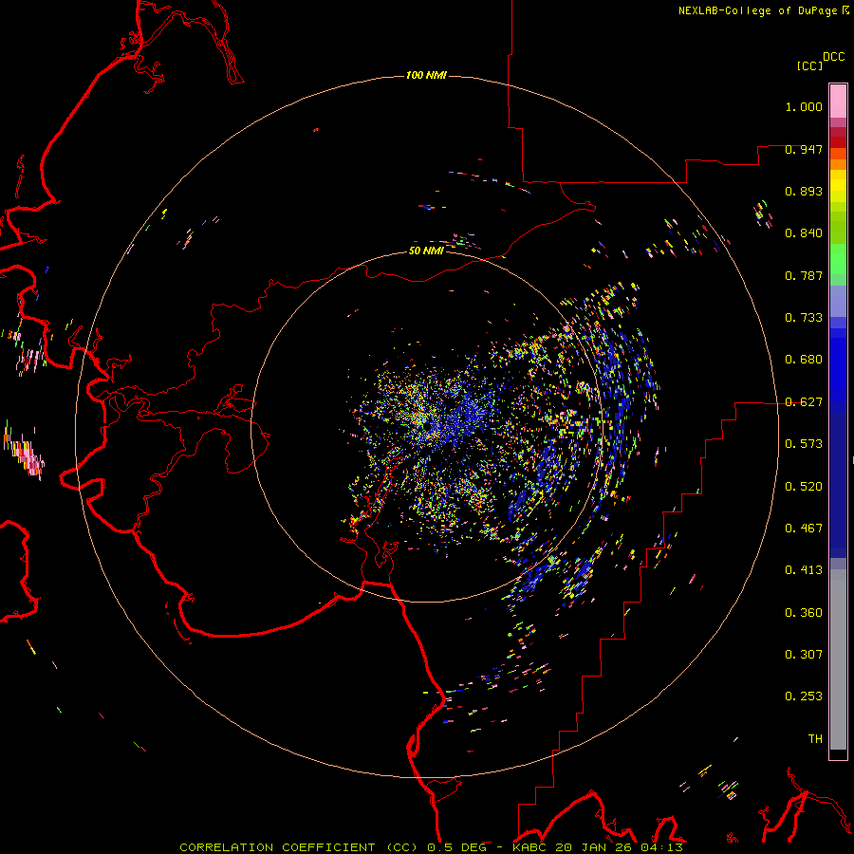Click the 50 NMI range ring label
The height and width of the screenshot is (854, 854).
[426, 251]
